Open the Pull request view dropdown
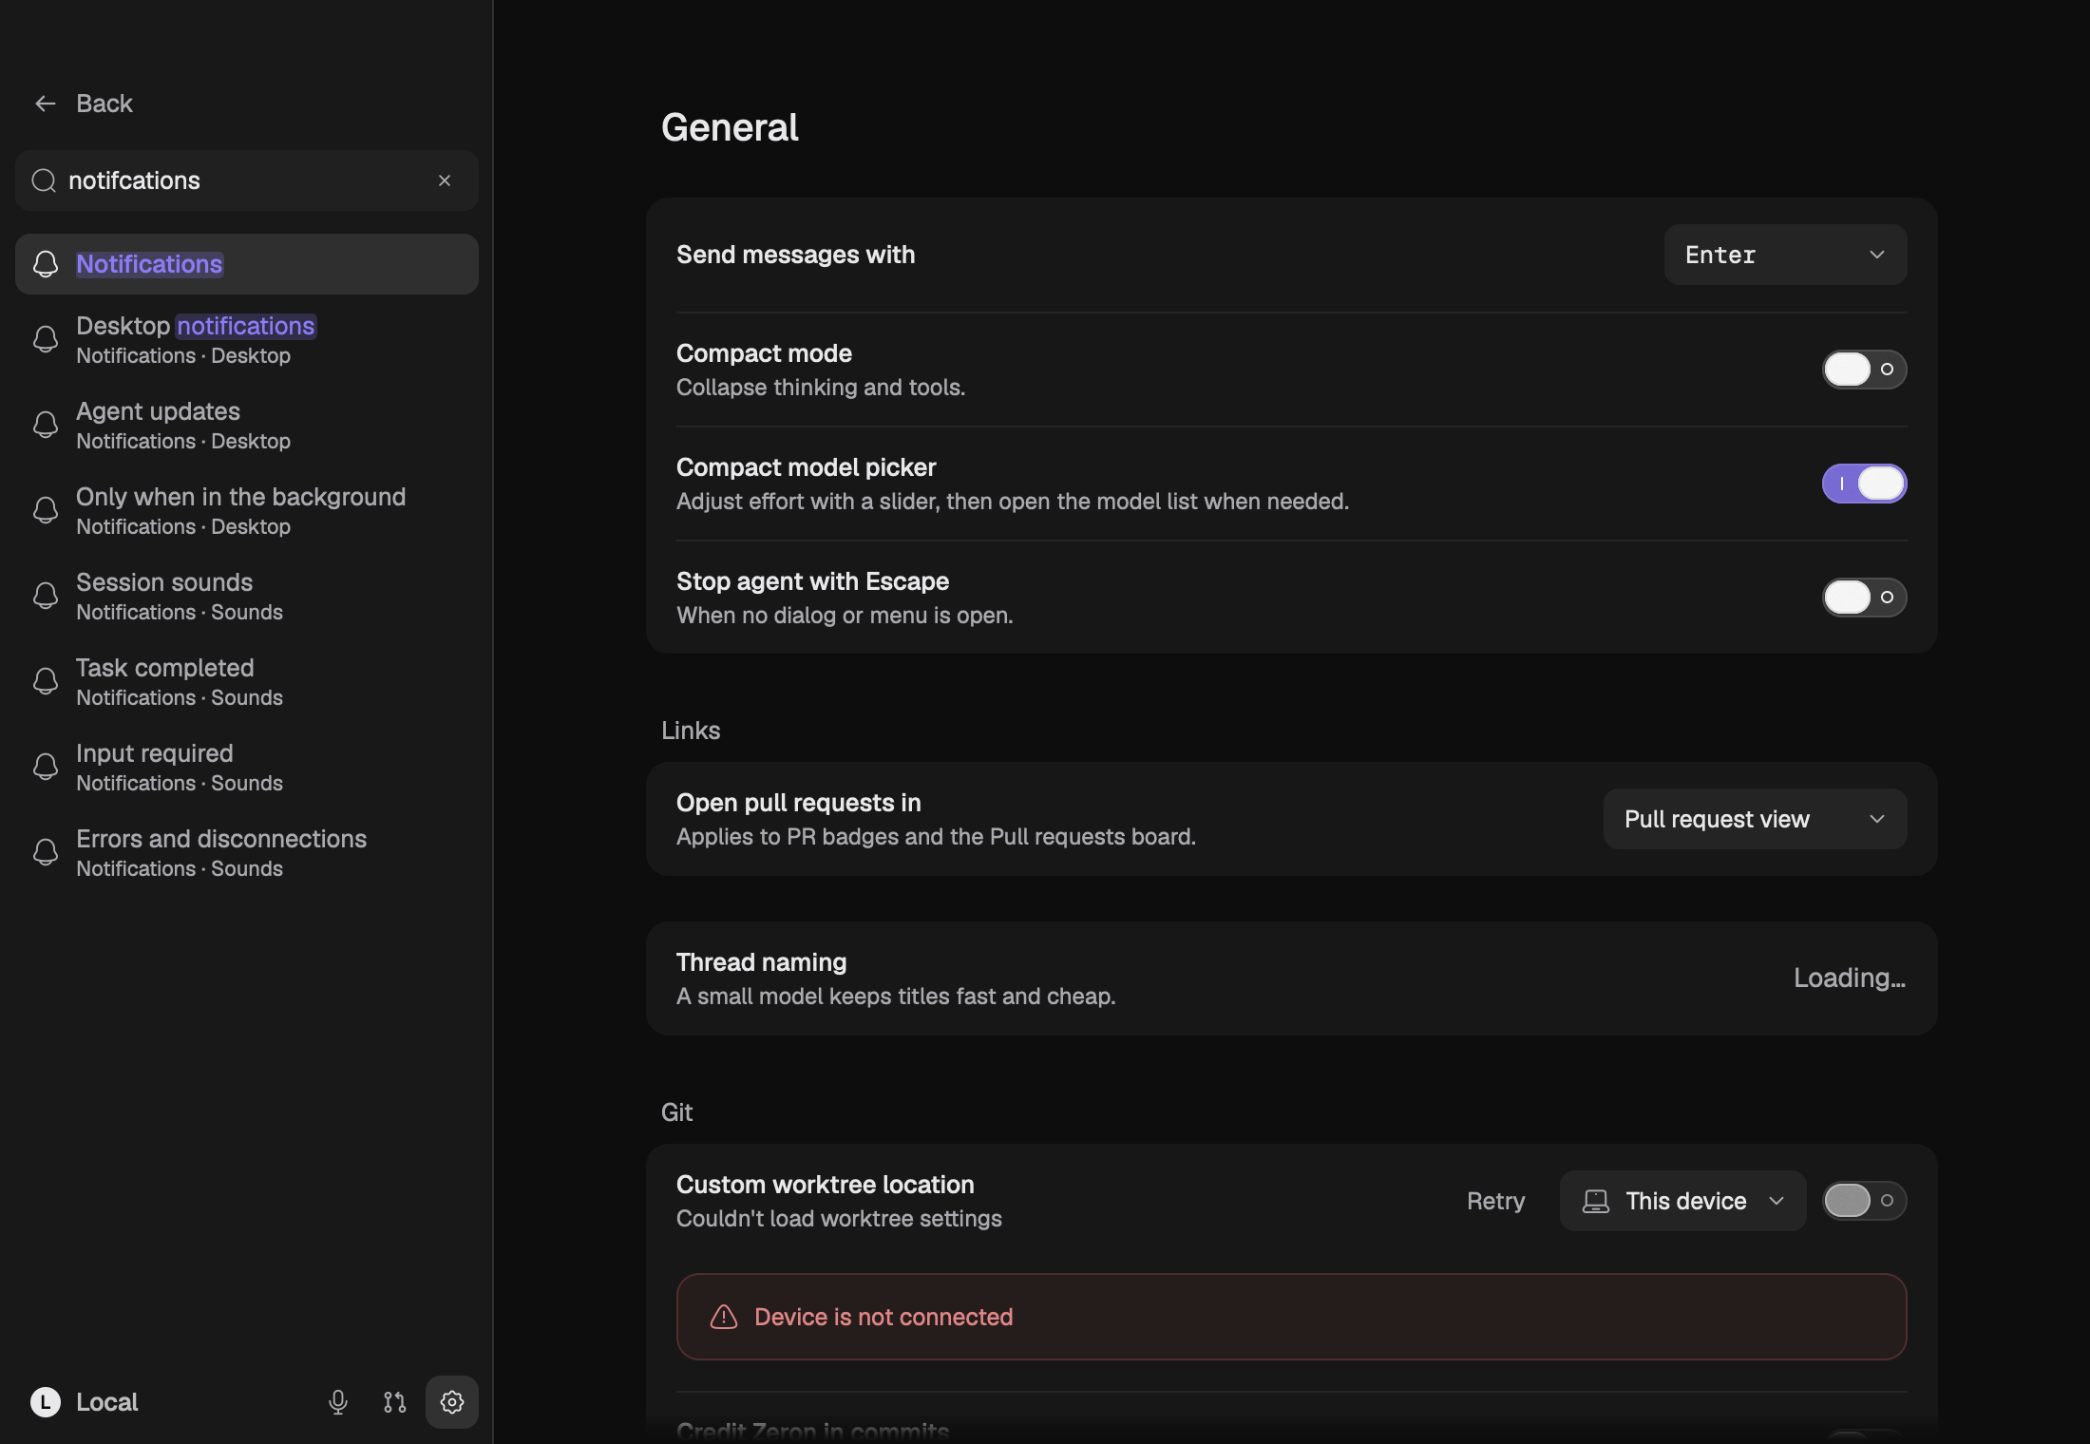 1755,819
